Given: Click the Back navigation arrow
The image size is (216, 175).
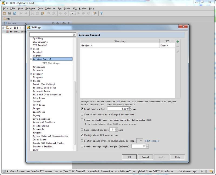Looking at the screenshot, I should point(60,13).
